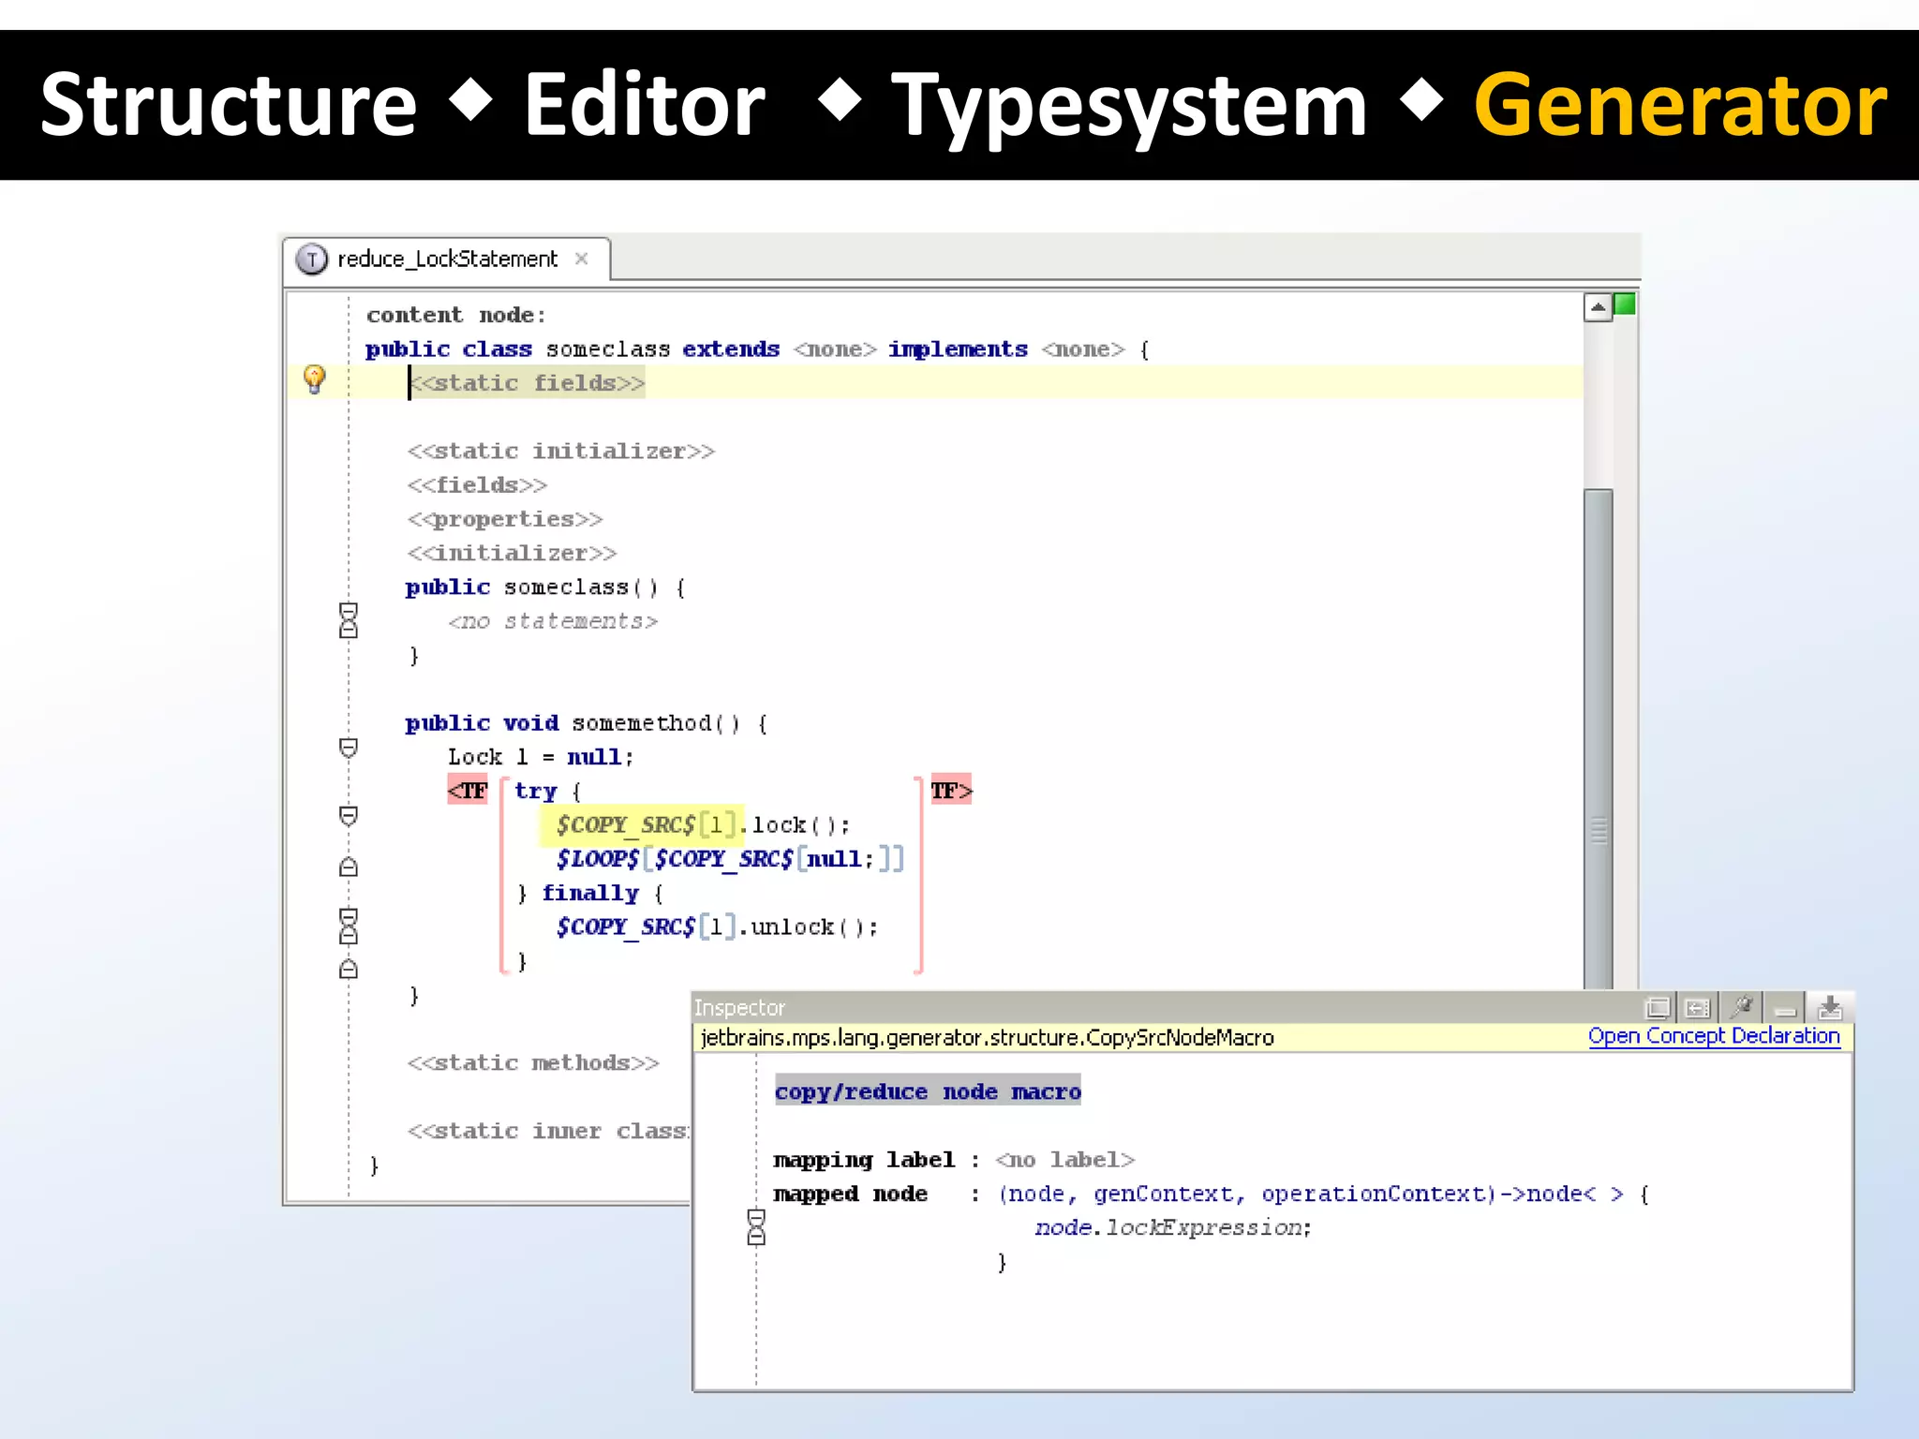Click the Generator heading
Image resolution: width=1919 pixels, height=1439 pixels.
point(1681,105)
